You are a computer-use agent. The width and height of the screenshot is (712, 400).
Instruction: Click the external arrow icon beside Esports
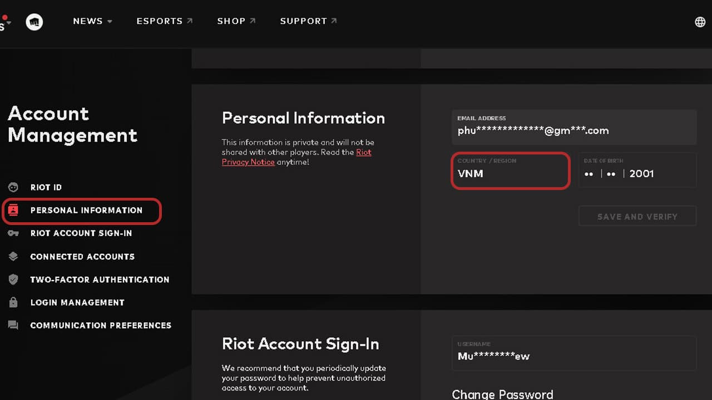[190, 21]
